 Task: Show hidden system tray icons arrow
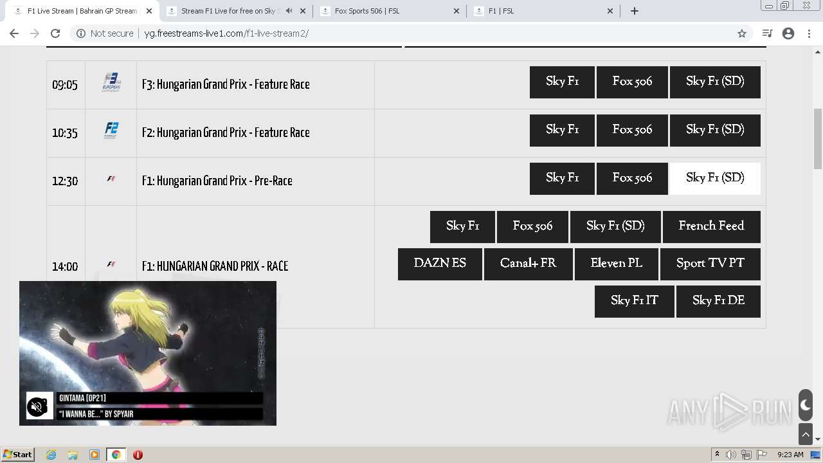pos(717,455)
